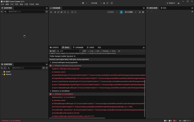
Task: Add an asset with assets plus button
Action: pyautogui.click(x=2, y=68)
